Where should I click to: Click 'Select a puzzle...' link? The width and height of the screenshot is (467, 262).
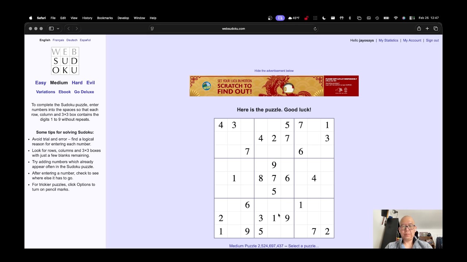[304, 246]
